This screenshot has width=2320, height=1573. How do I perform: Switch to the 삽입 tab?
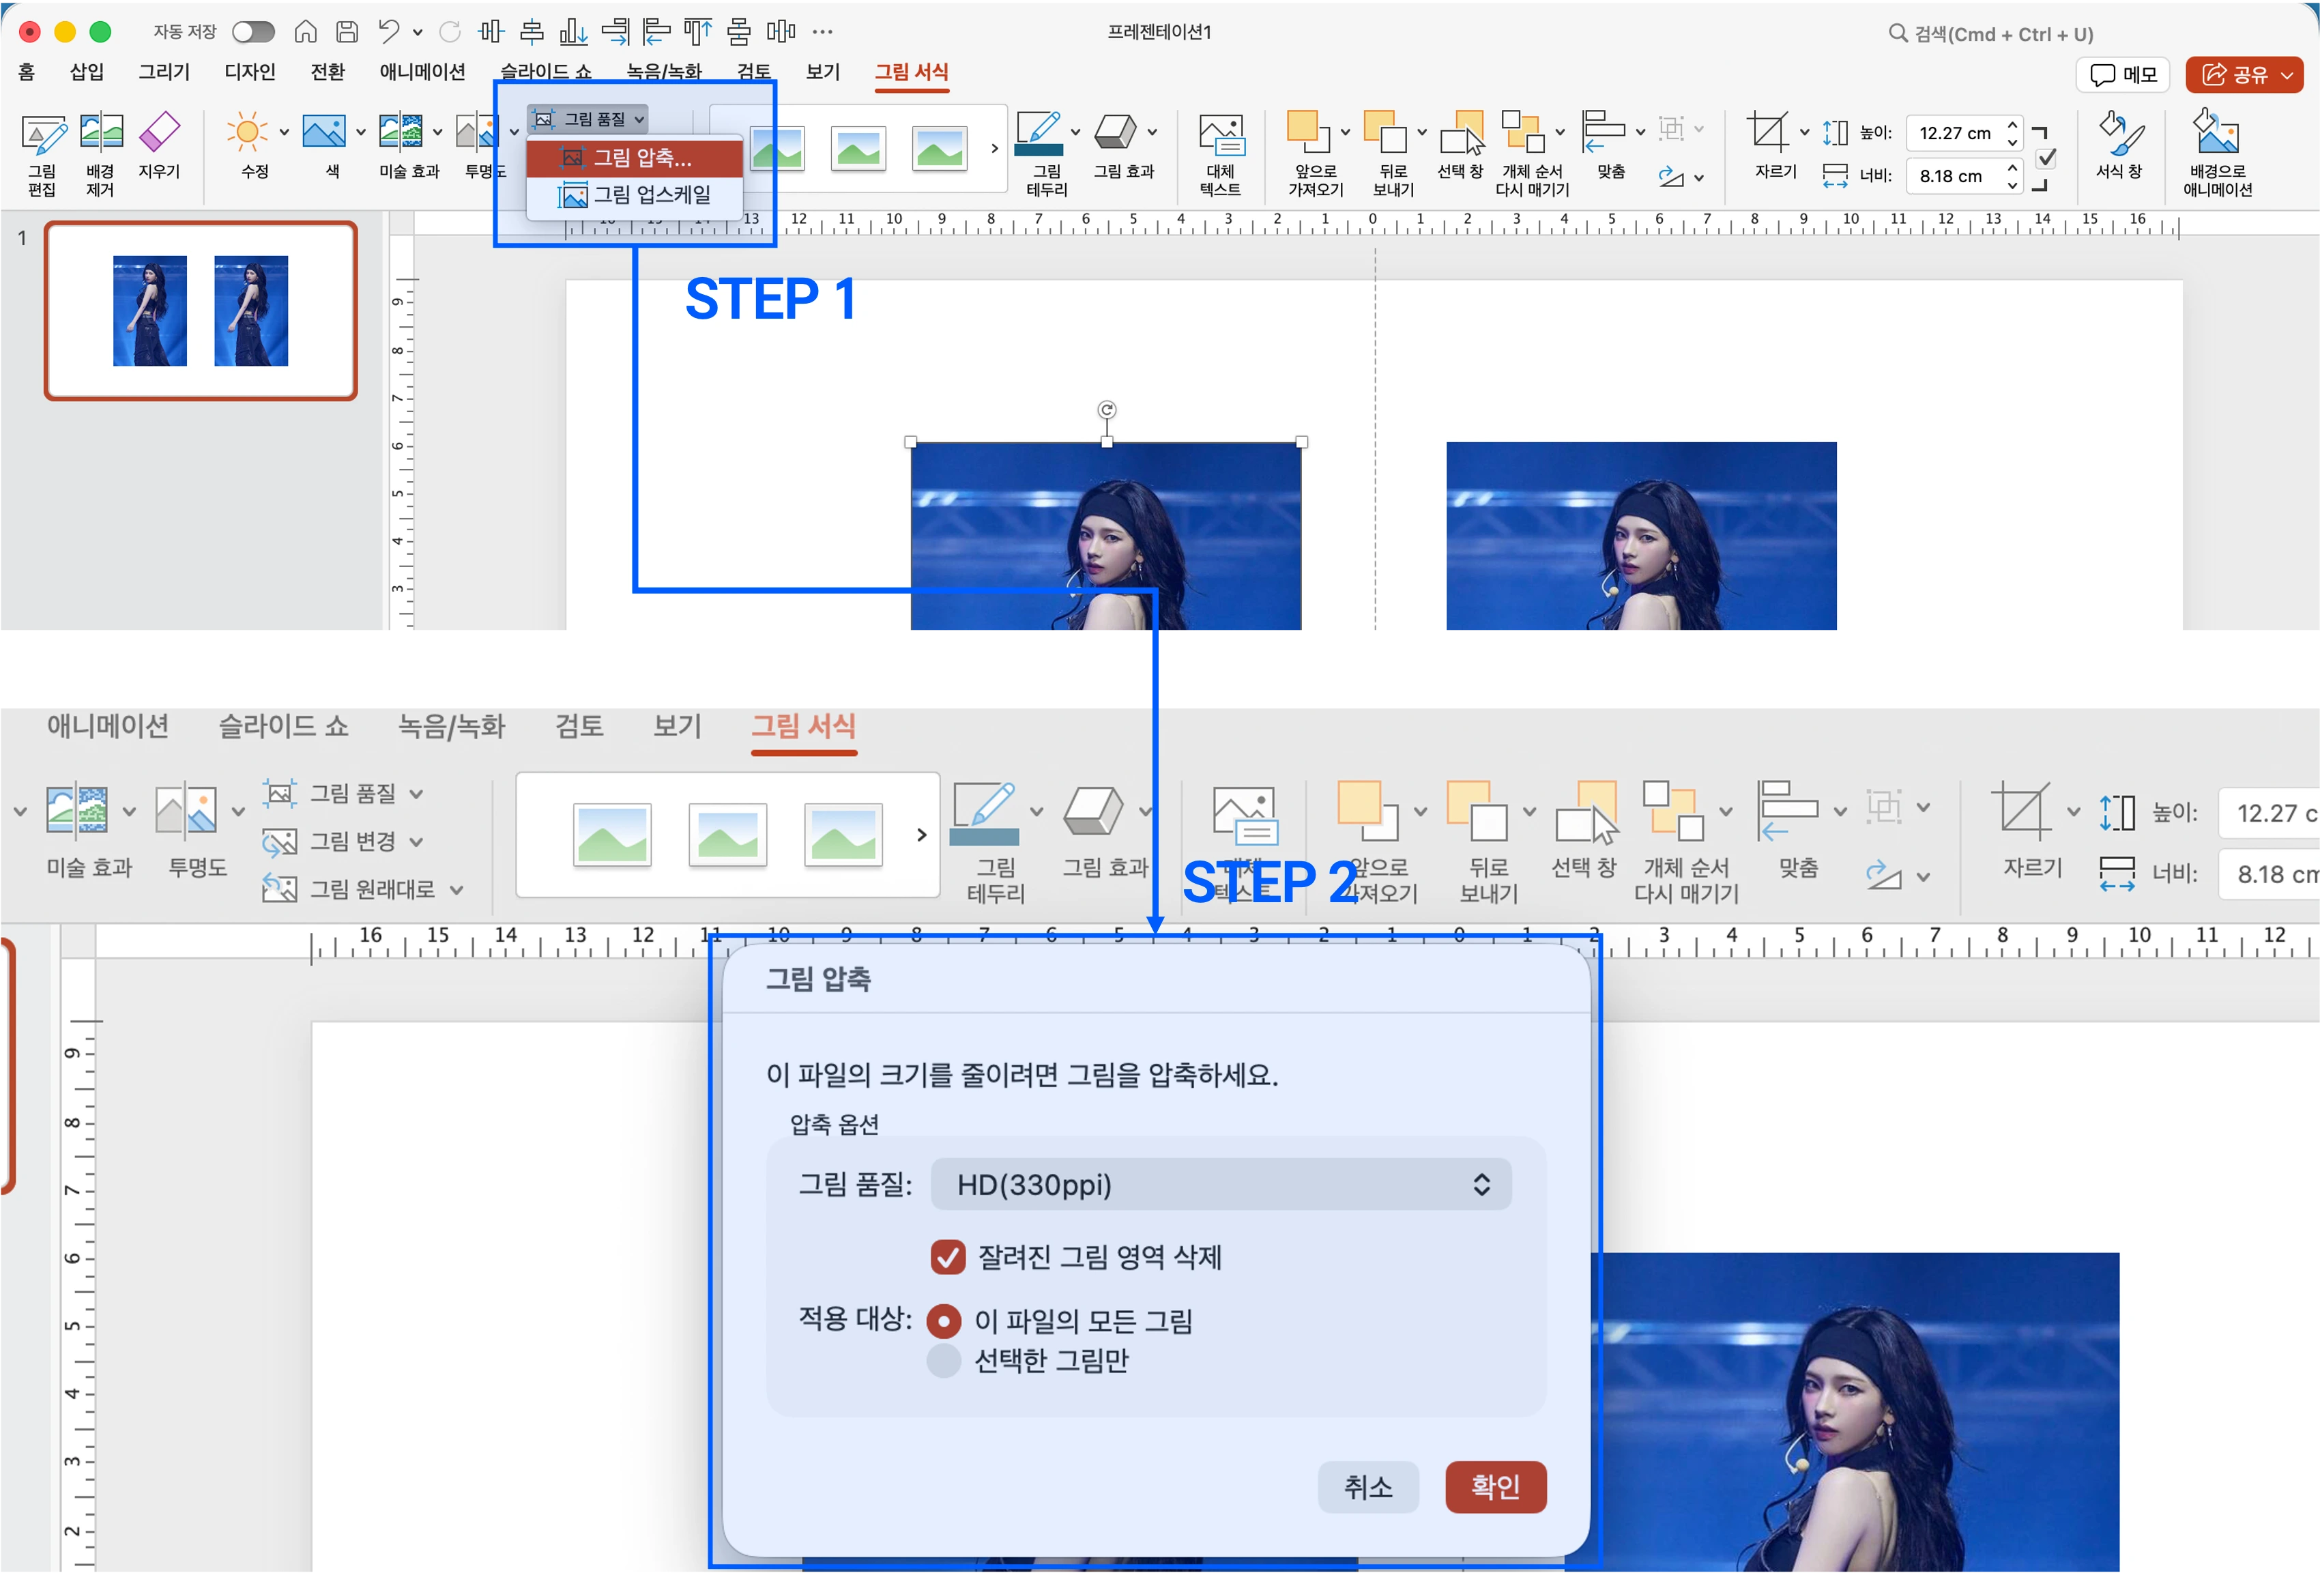pyautogui.click(x=87, y=72)
